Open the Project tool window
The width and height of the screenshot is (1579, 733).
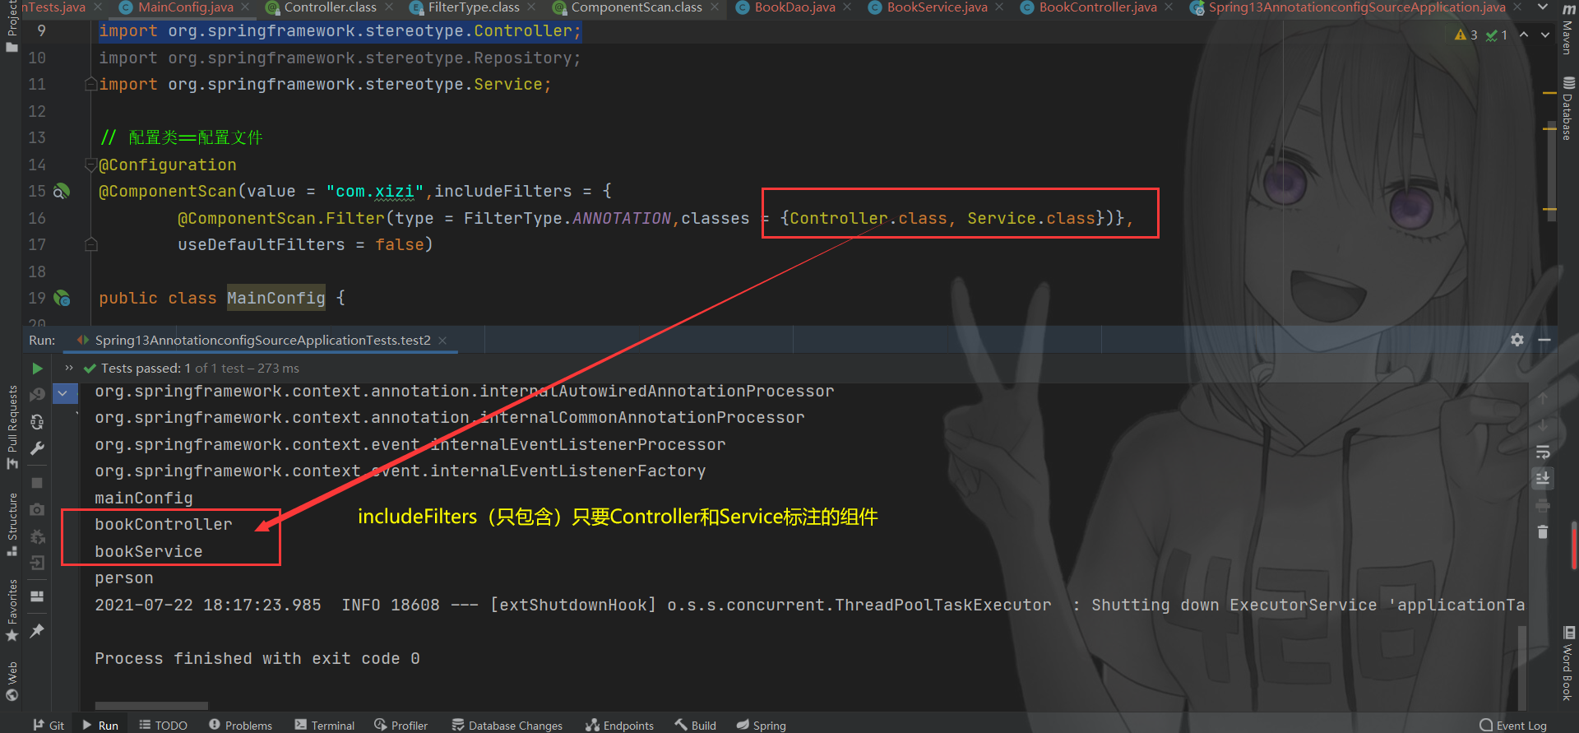pyautogui.click(x=12, y=26)
